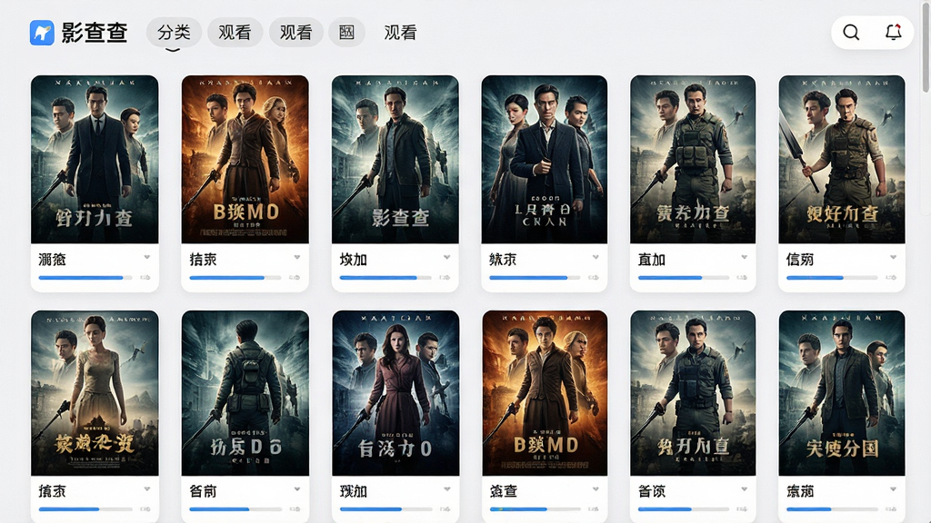Open the 影查查 movie poster thumbnail
The image size is (931, 523).
point(395,160)
